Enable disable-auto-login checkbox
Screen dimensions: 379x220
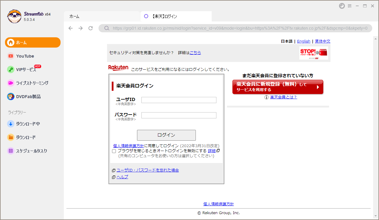114,151
